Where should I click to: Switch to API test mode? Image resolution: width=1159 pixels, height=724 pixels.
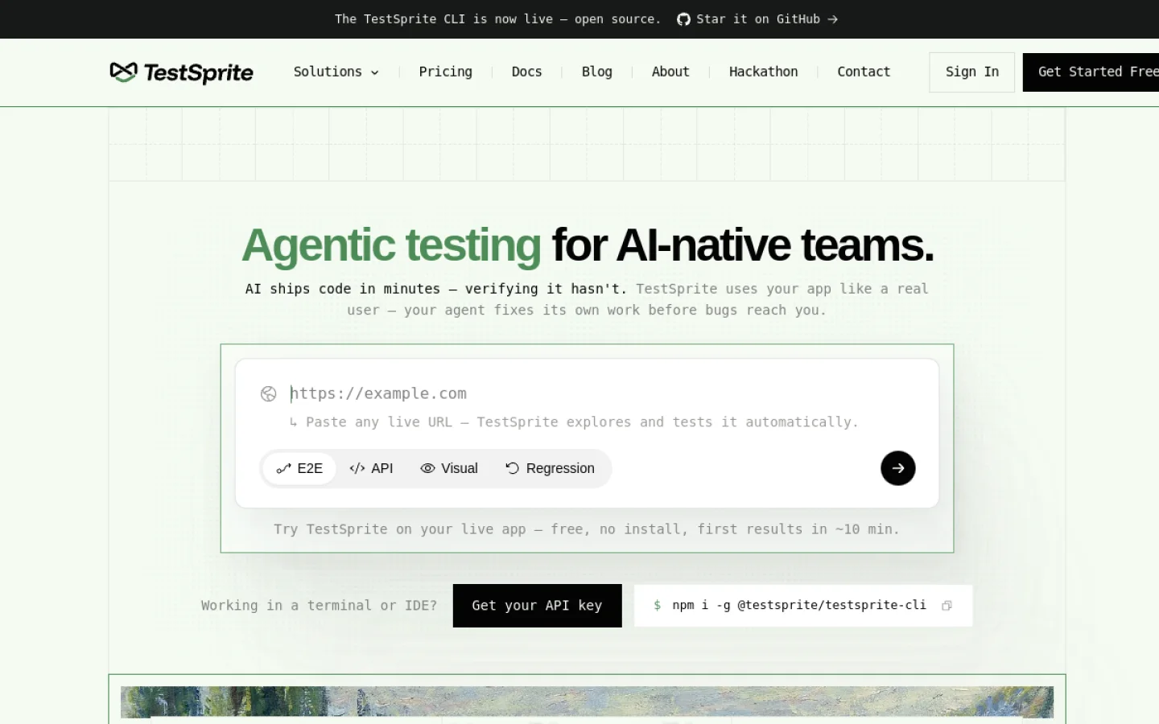[371, 468]
